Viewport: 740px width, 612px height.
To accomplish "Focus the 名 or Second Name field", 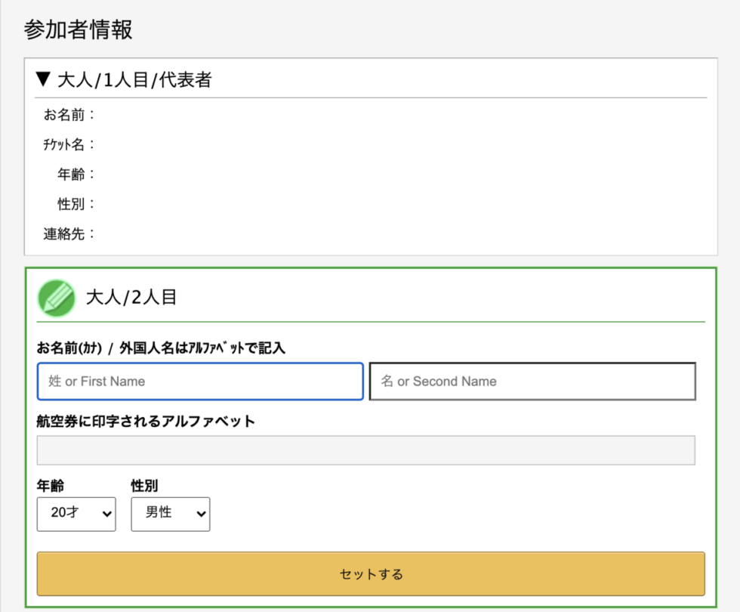I will 532,381.
